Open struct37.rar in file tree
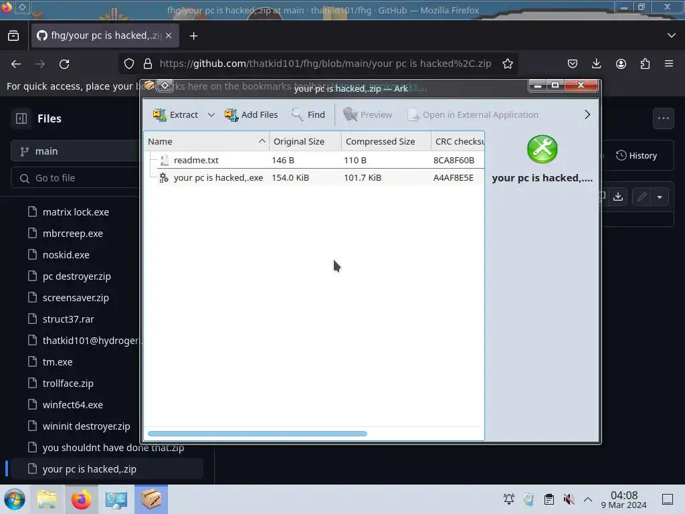Screen dimensions: 685x514 [x=68, y=319]
